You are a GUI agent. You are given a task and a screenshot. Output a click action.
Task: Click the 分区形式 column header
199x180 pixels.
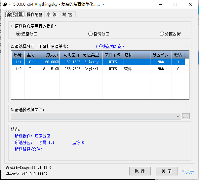coord(161,55)
